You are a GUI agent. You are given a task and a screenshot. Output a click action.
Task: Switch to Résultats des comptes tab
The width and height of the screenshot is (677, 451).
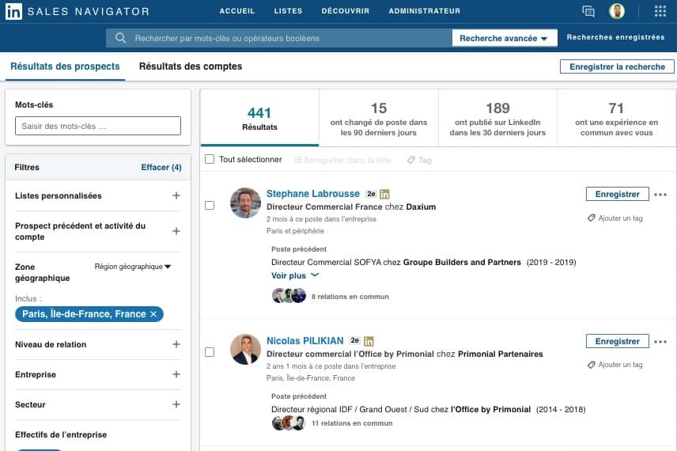[x=191, y=66]
